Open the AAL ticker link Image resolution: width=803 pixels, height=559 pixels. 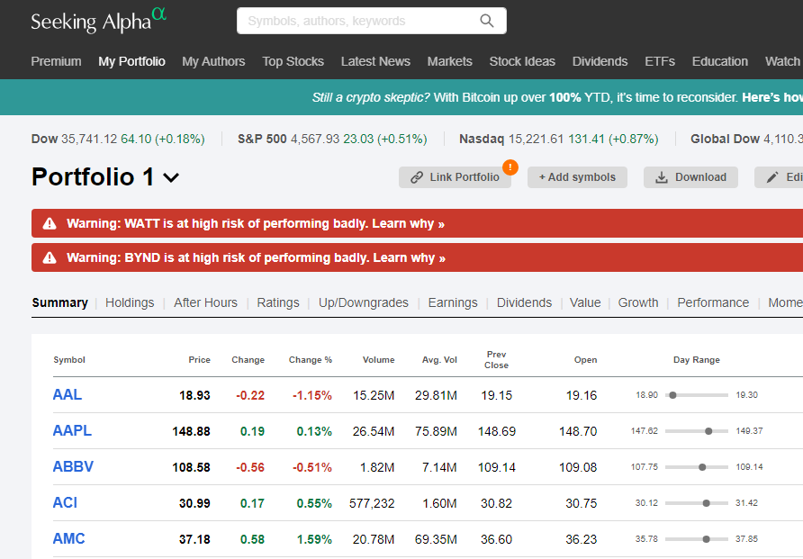tap(68, 394)
